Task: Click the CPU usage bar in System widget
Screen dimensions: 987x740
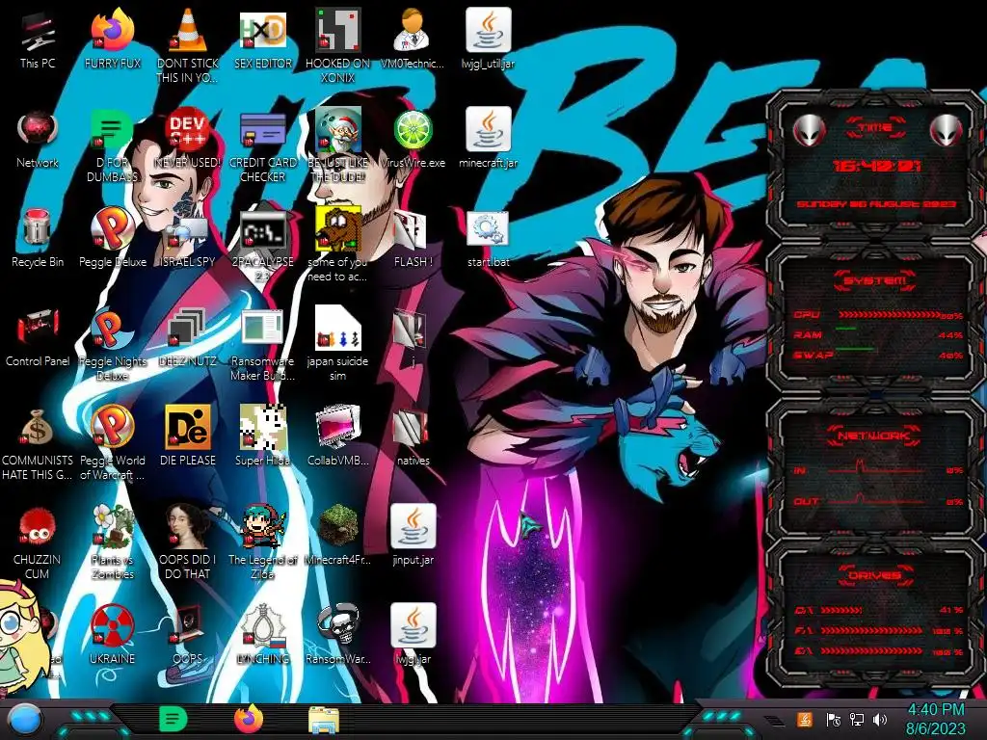Action: pos(889,315)
